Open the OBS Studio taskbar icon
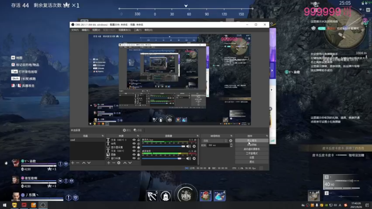 click(43, 205)
